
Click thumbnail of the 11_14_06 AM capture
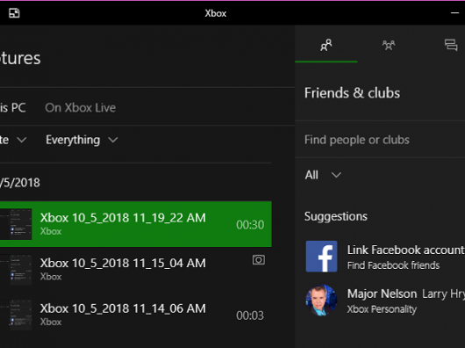[16, 315]
